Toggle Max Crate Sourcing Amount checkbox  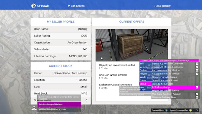click(197, 94)
